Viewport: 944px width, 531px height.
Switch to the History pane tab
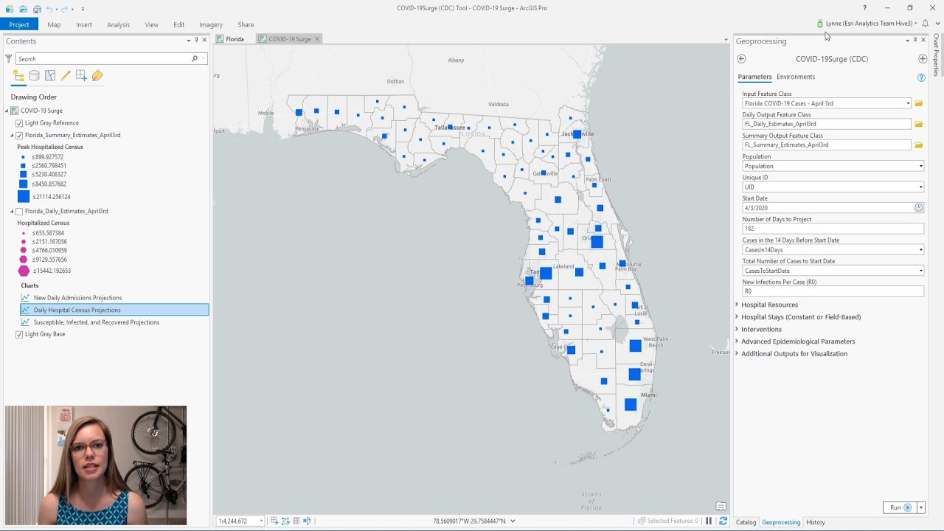[x=816, y=522]
